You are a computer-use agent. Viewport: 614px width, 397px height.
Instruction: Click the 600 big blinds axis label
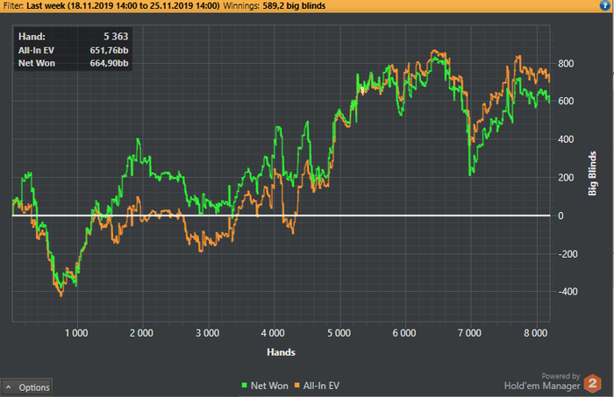pyautogui.click(x=566, y=102)
